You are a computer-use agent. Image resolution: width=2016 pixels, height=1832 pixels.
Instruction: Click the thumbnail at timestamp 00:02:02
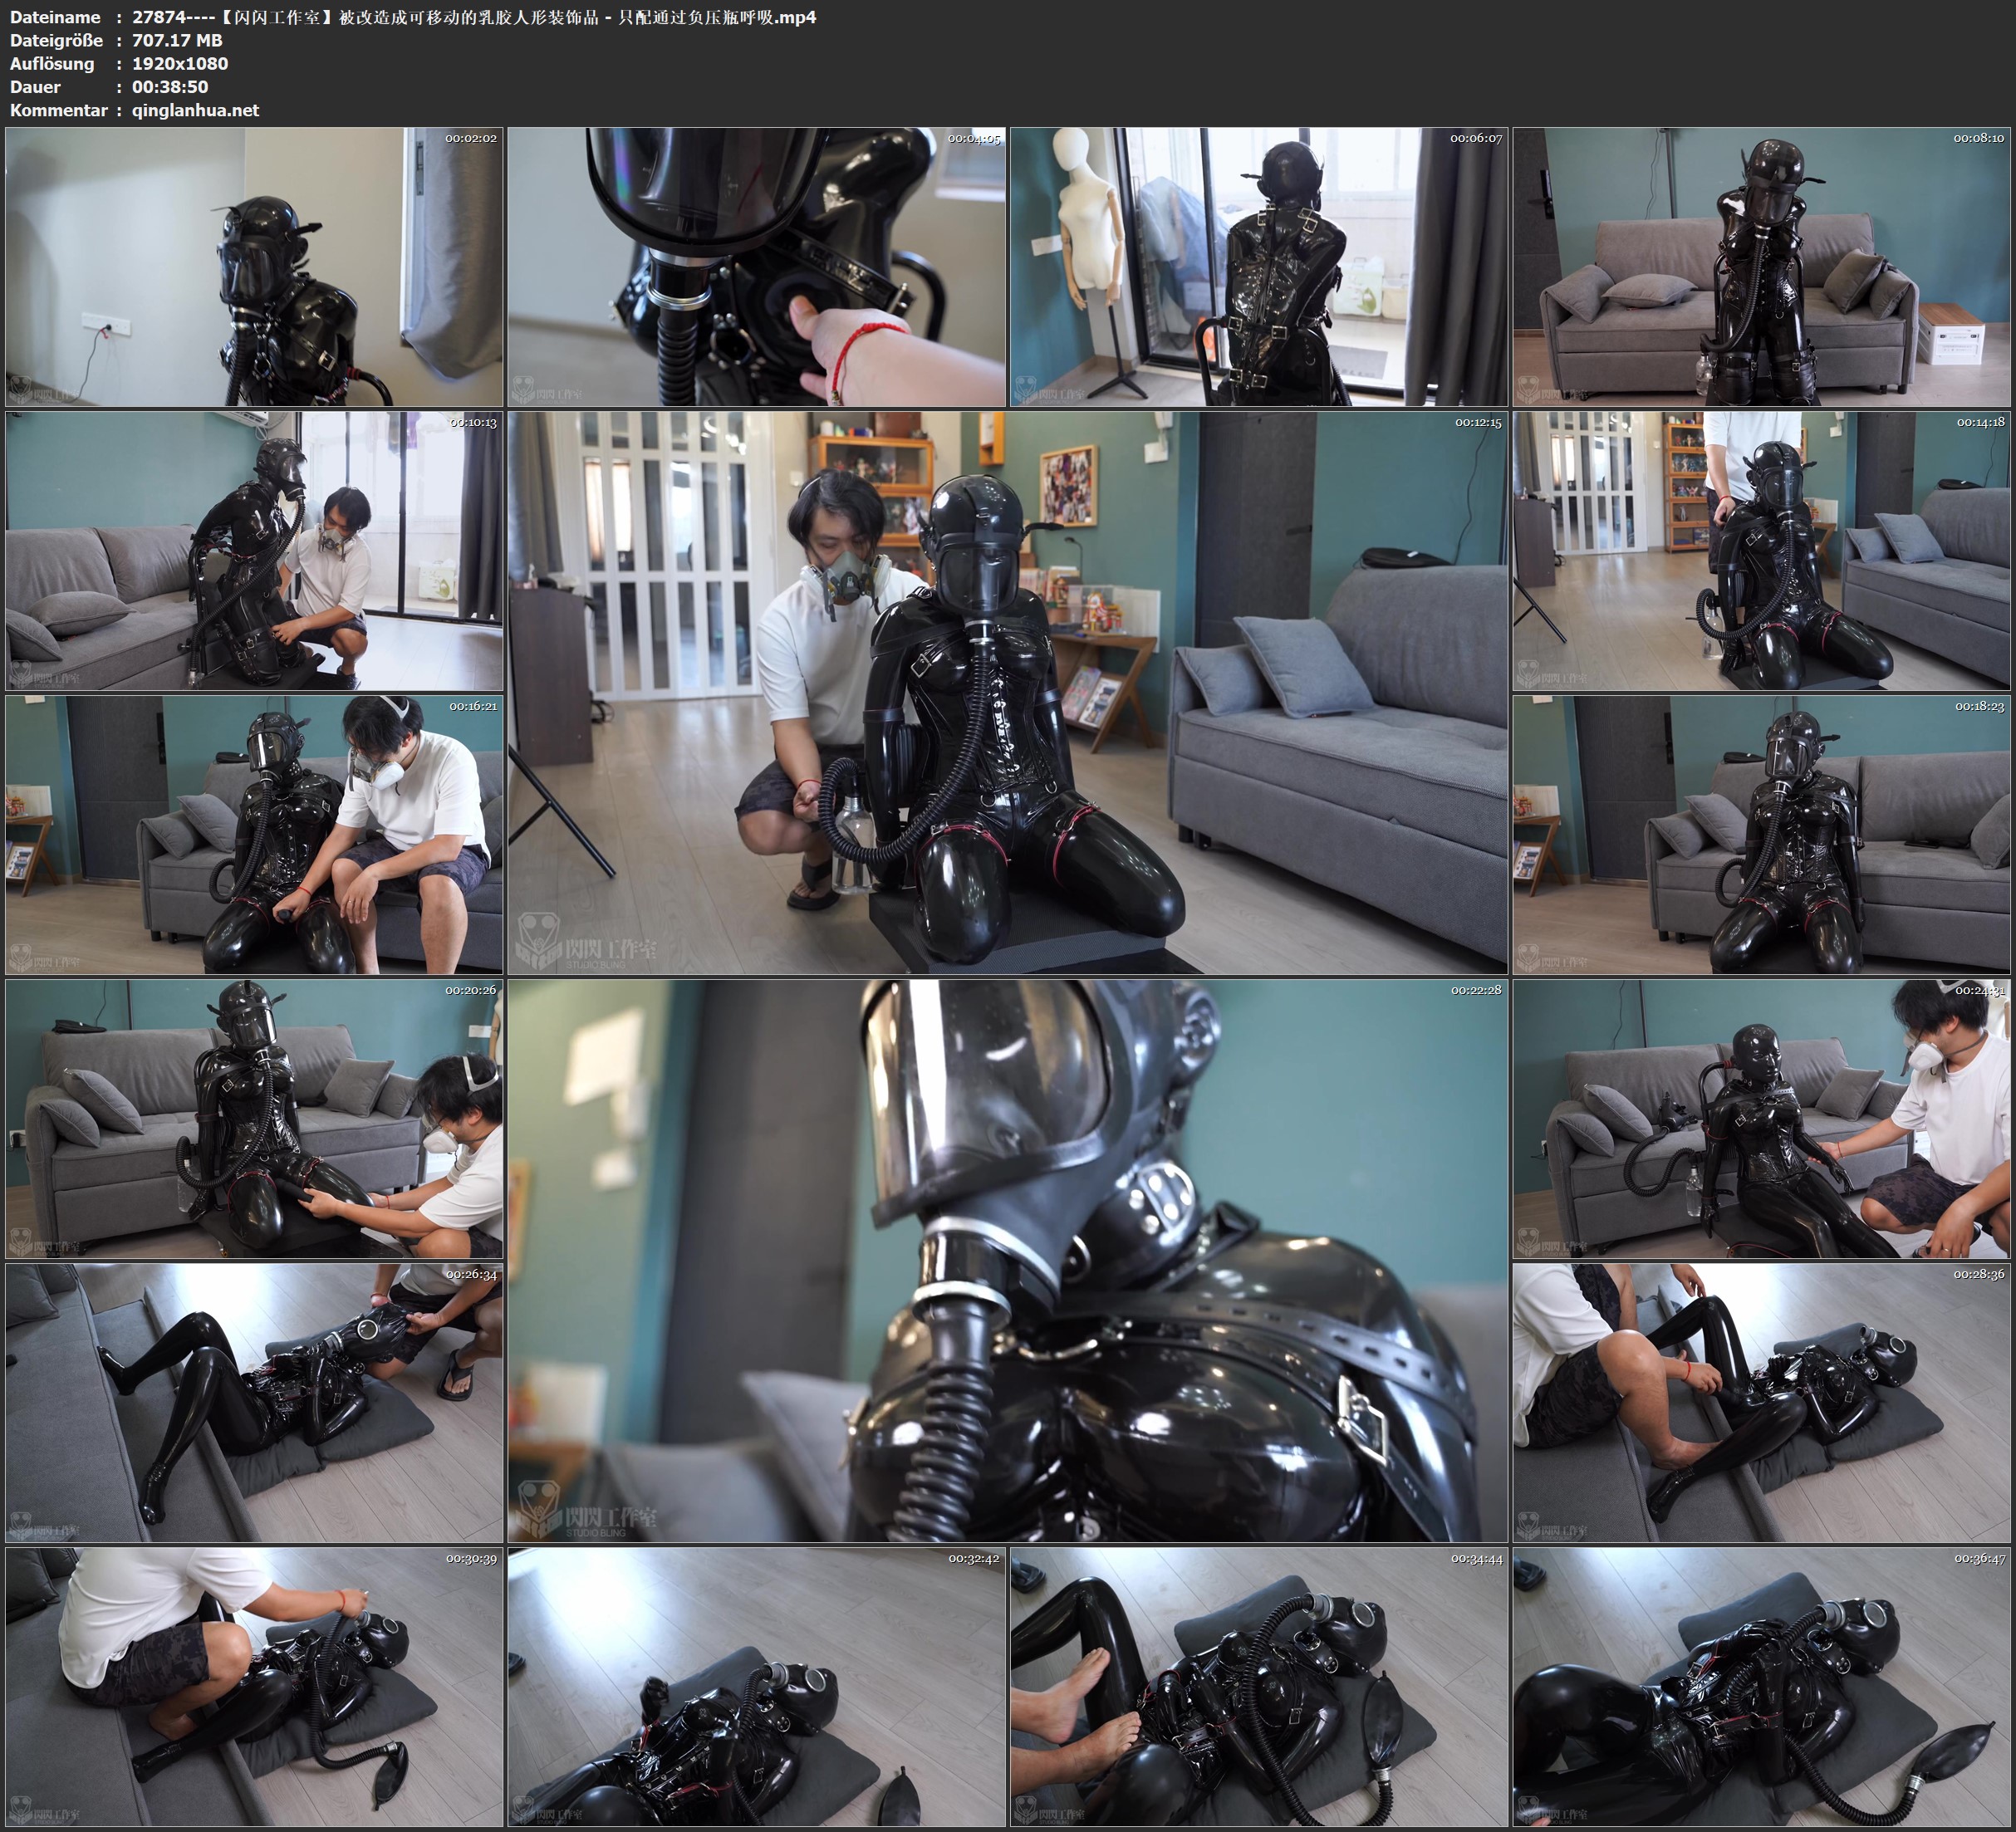(x=254, y=266)
